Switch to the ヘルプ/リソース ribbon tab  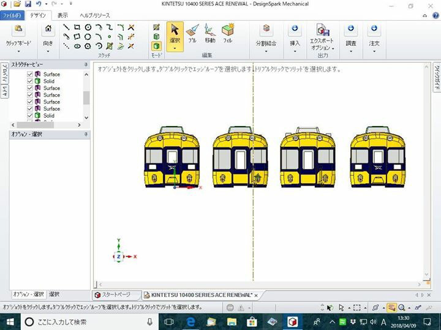[95, 15]
